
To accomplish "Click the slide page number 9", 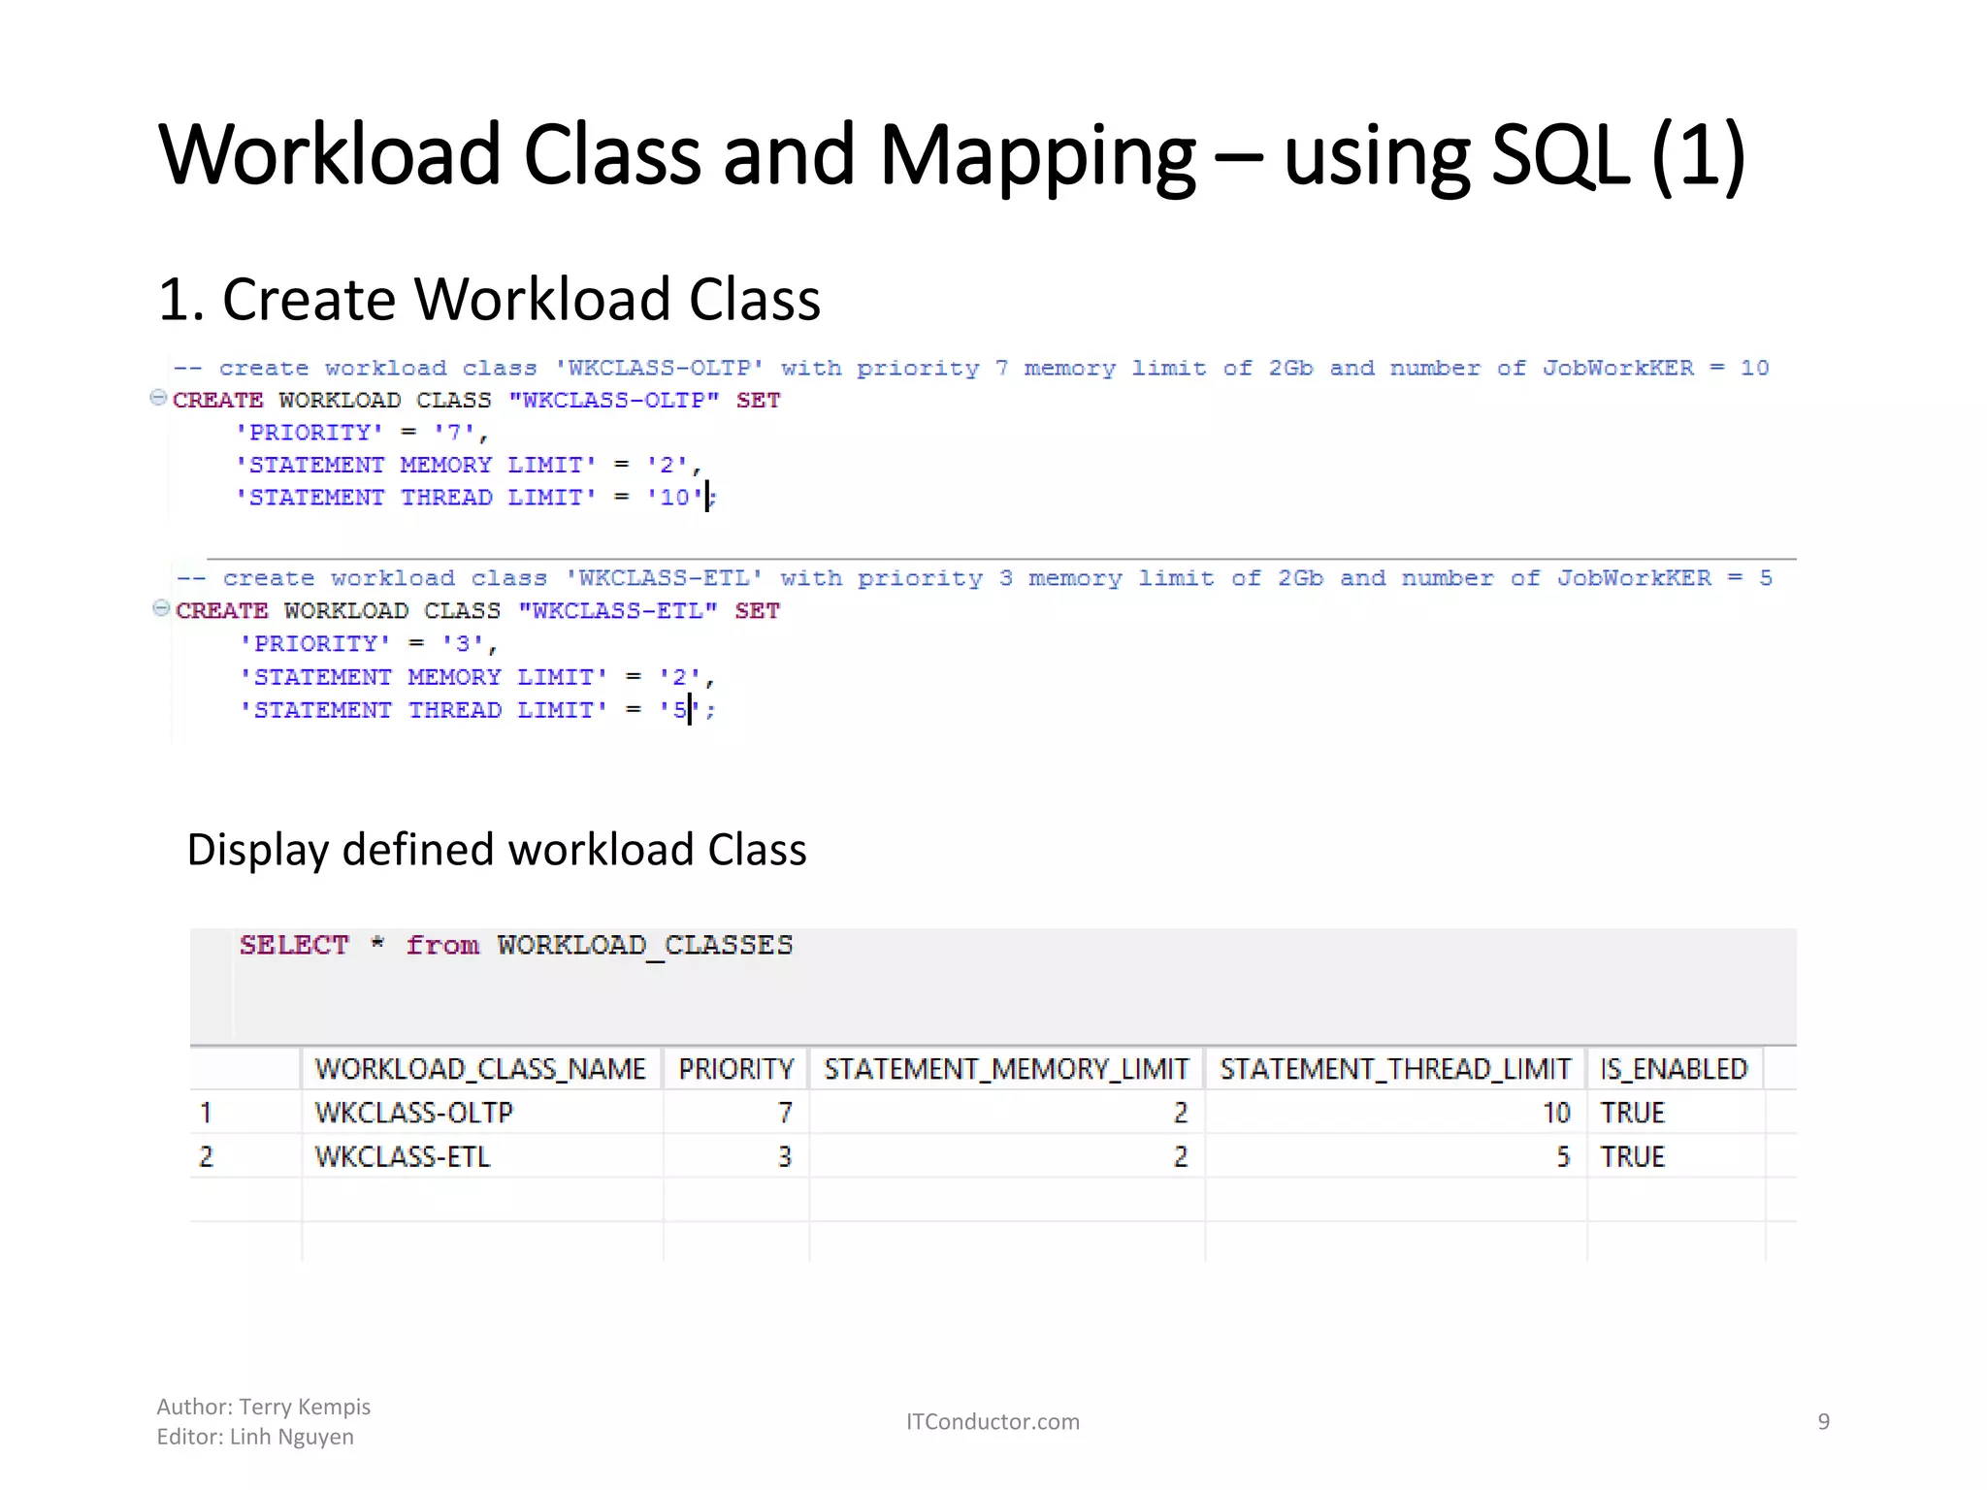I will (1824, 1421).
